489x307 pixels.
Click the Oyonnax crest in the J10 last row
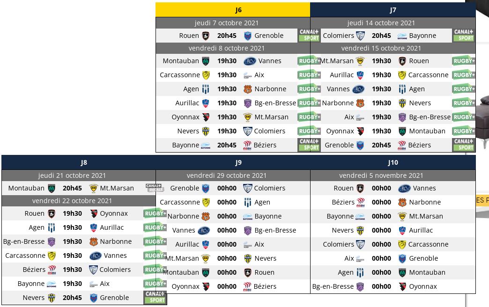click(x=402, y=287)
